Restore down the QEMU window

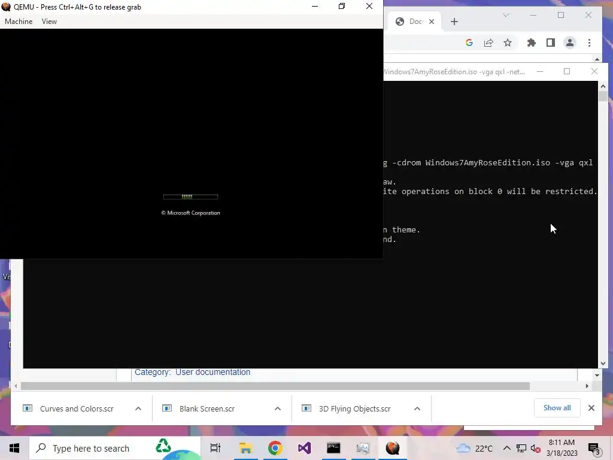click(342, 6)
